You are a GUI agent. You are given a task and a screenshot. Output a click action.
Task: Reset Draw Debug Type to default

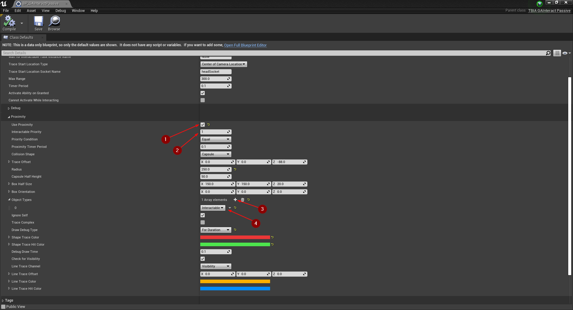[235, 230]
